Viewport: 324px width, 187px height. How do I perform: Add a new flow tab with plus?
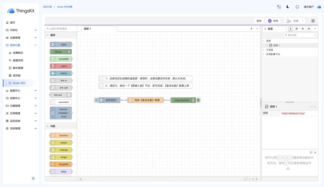(251, 29)
